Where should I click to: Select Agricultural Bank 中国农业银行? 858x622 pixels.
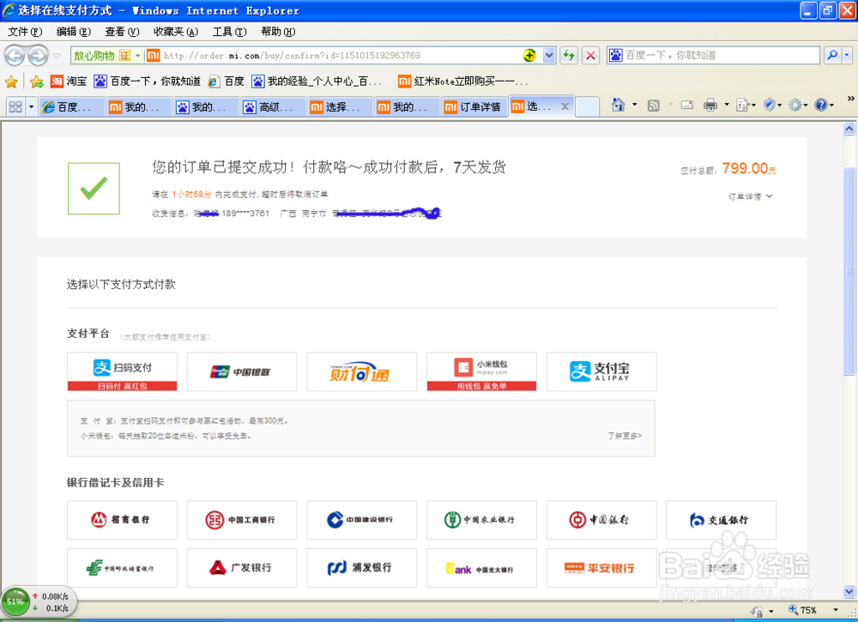click(481, 520)
